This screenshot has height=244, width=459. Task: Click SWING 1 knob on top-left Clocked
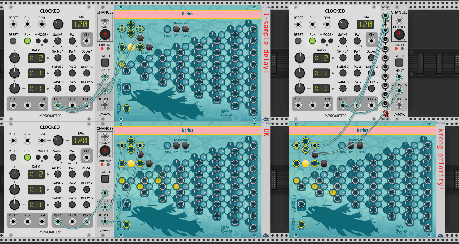[58, 58]
